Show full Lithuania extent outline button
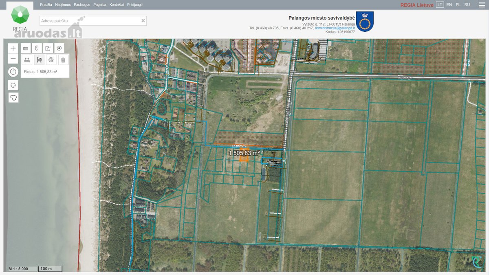The image size is (489, 275). point(13,98)
